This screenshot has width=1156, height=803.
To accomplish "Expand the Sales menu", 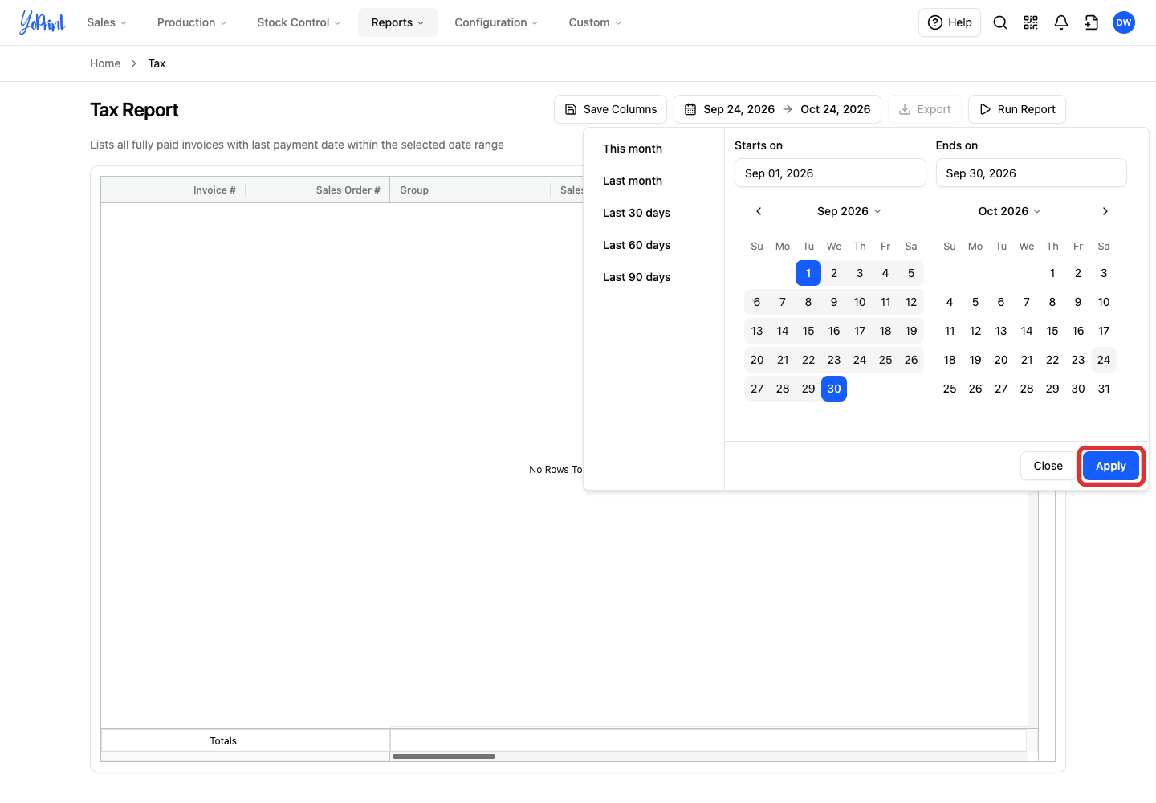I will [107, 22].
